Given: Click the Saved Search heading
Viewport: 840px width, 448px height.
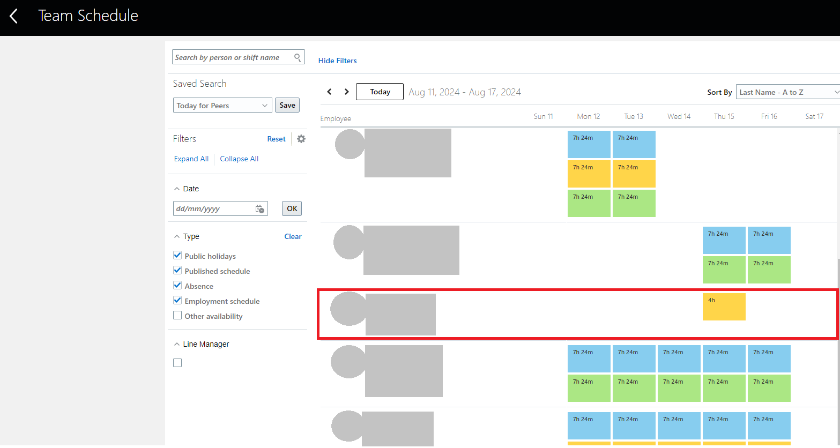Looking at the screenshot, I should [200, 84].
